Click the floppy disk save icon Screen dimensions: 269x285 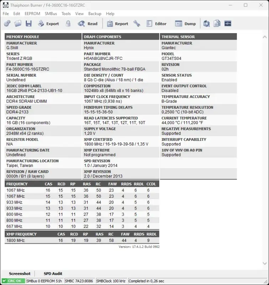29,24
